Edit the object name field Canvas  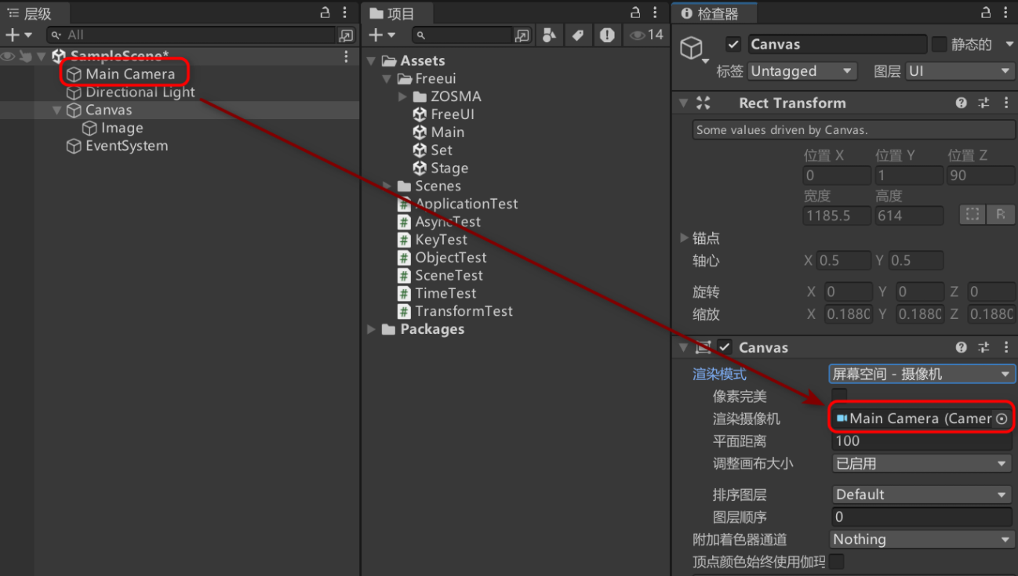pyautogui.click(x=837, y=45)
